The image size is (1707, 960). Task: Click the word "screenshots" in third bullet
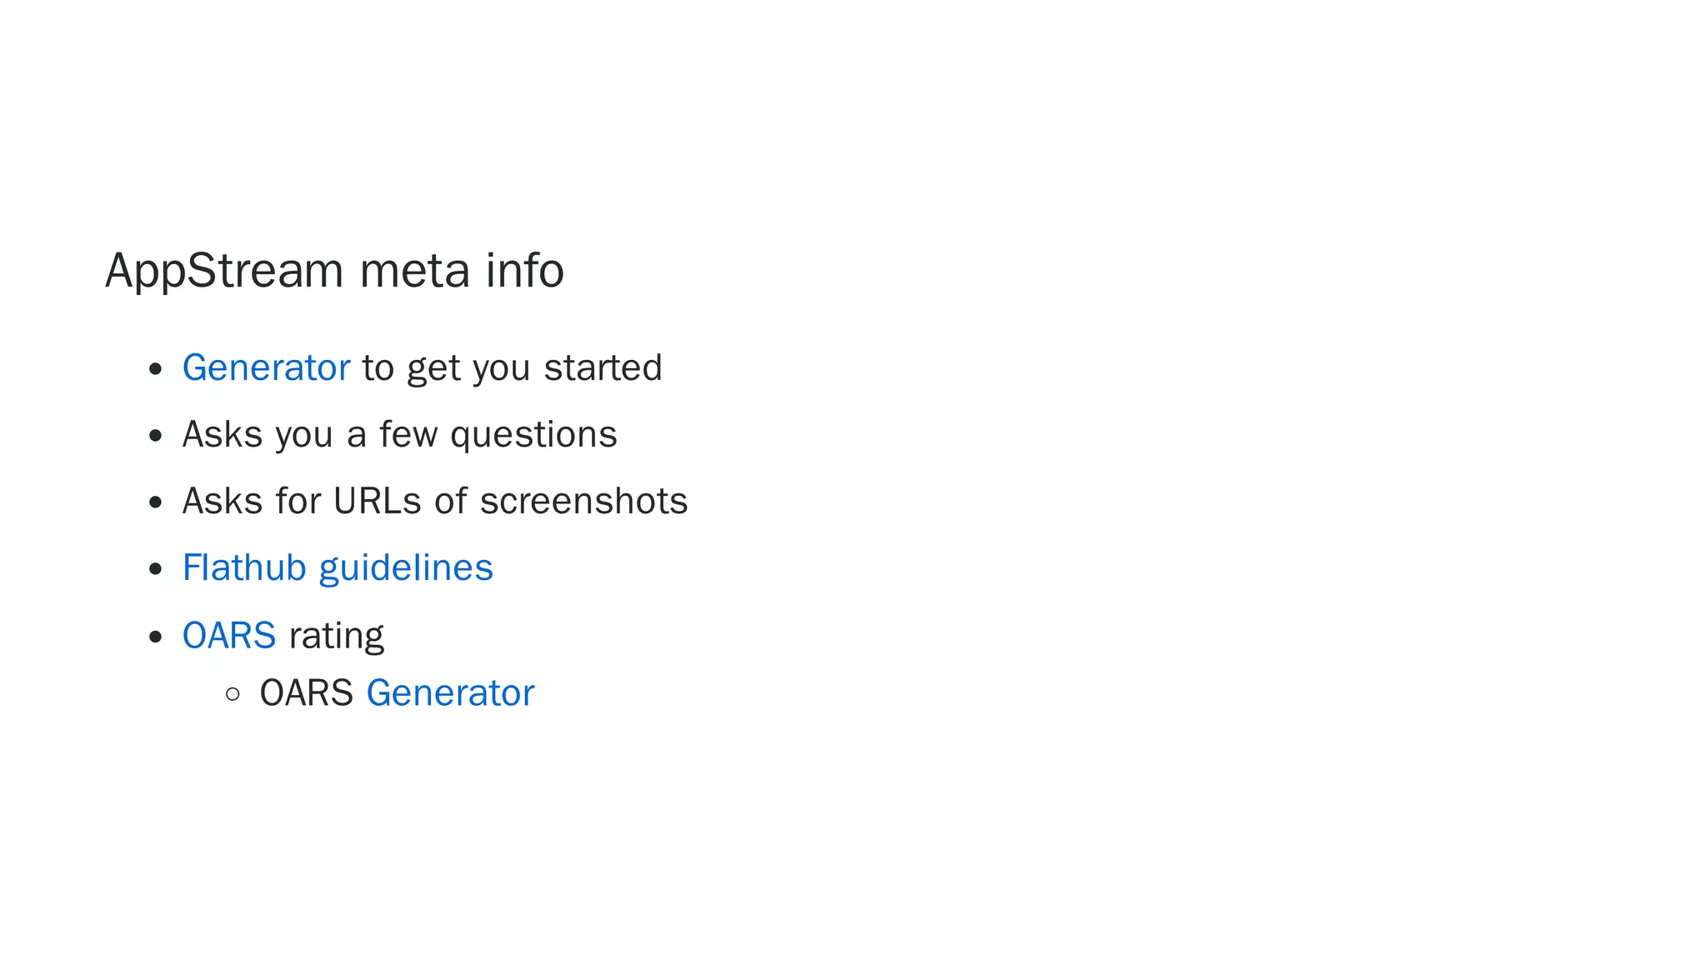pyautogui.click(x=584, y=501)
